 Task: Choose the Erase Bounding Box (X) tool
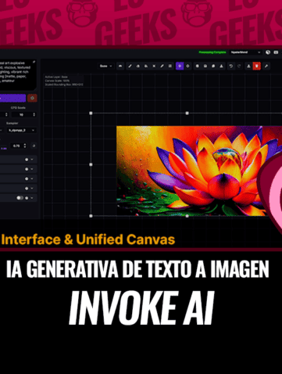(x=154, y=67)
